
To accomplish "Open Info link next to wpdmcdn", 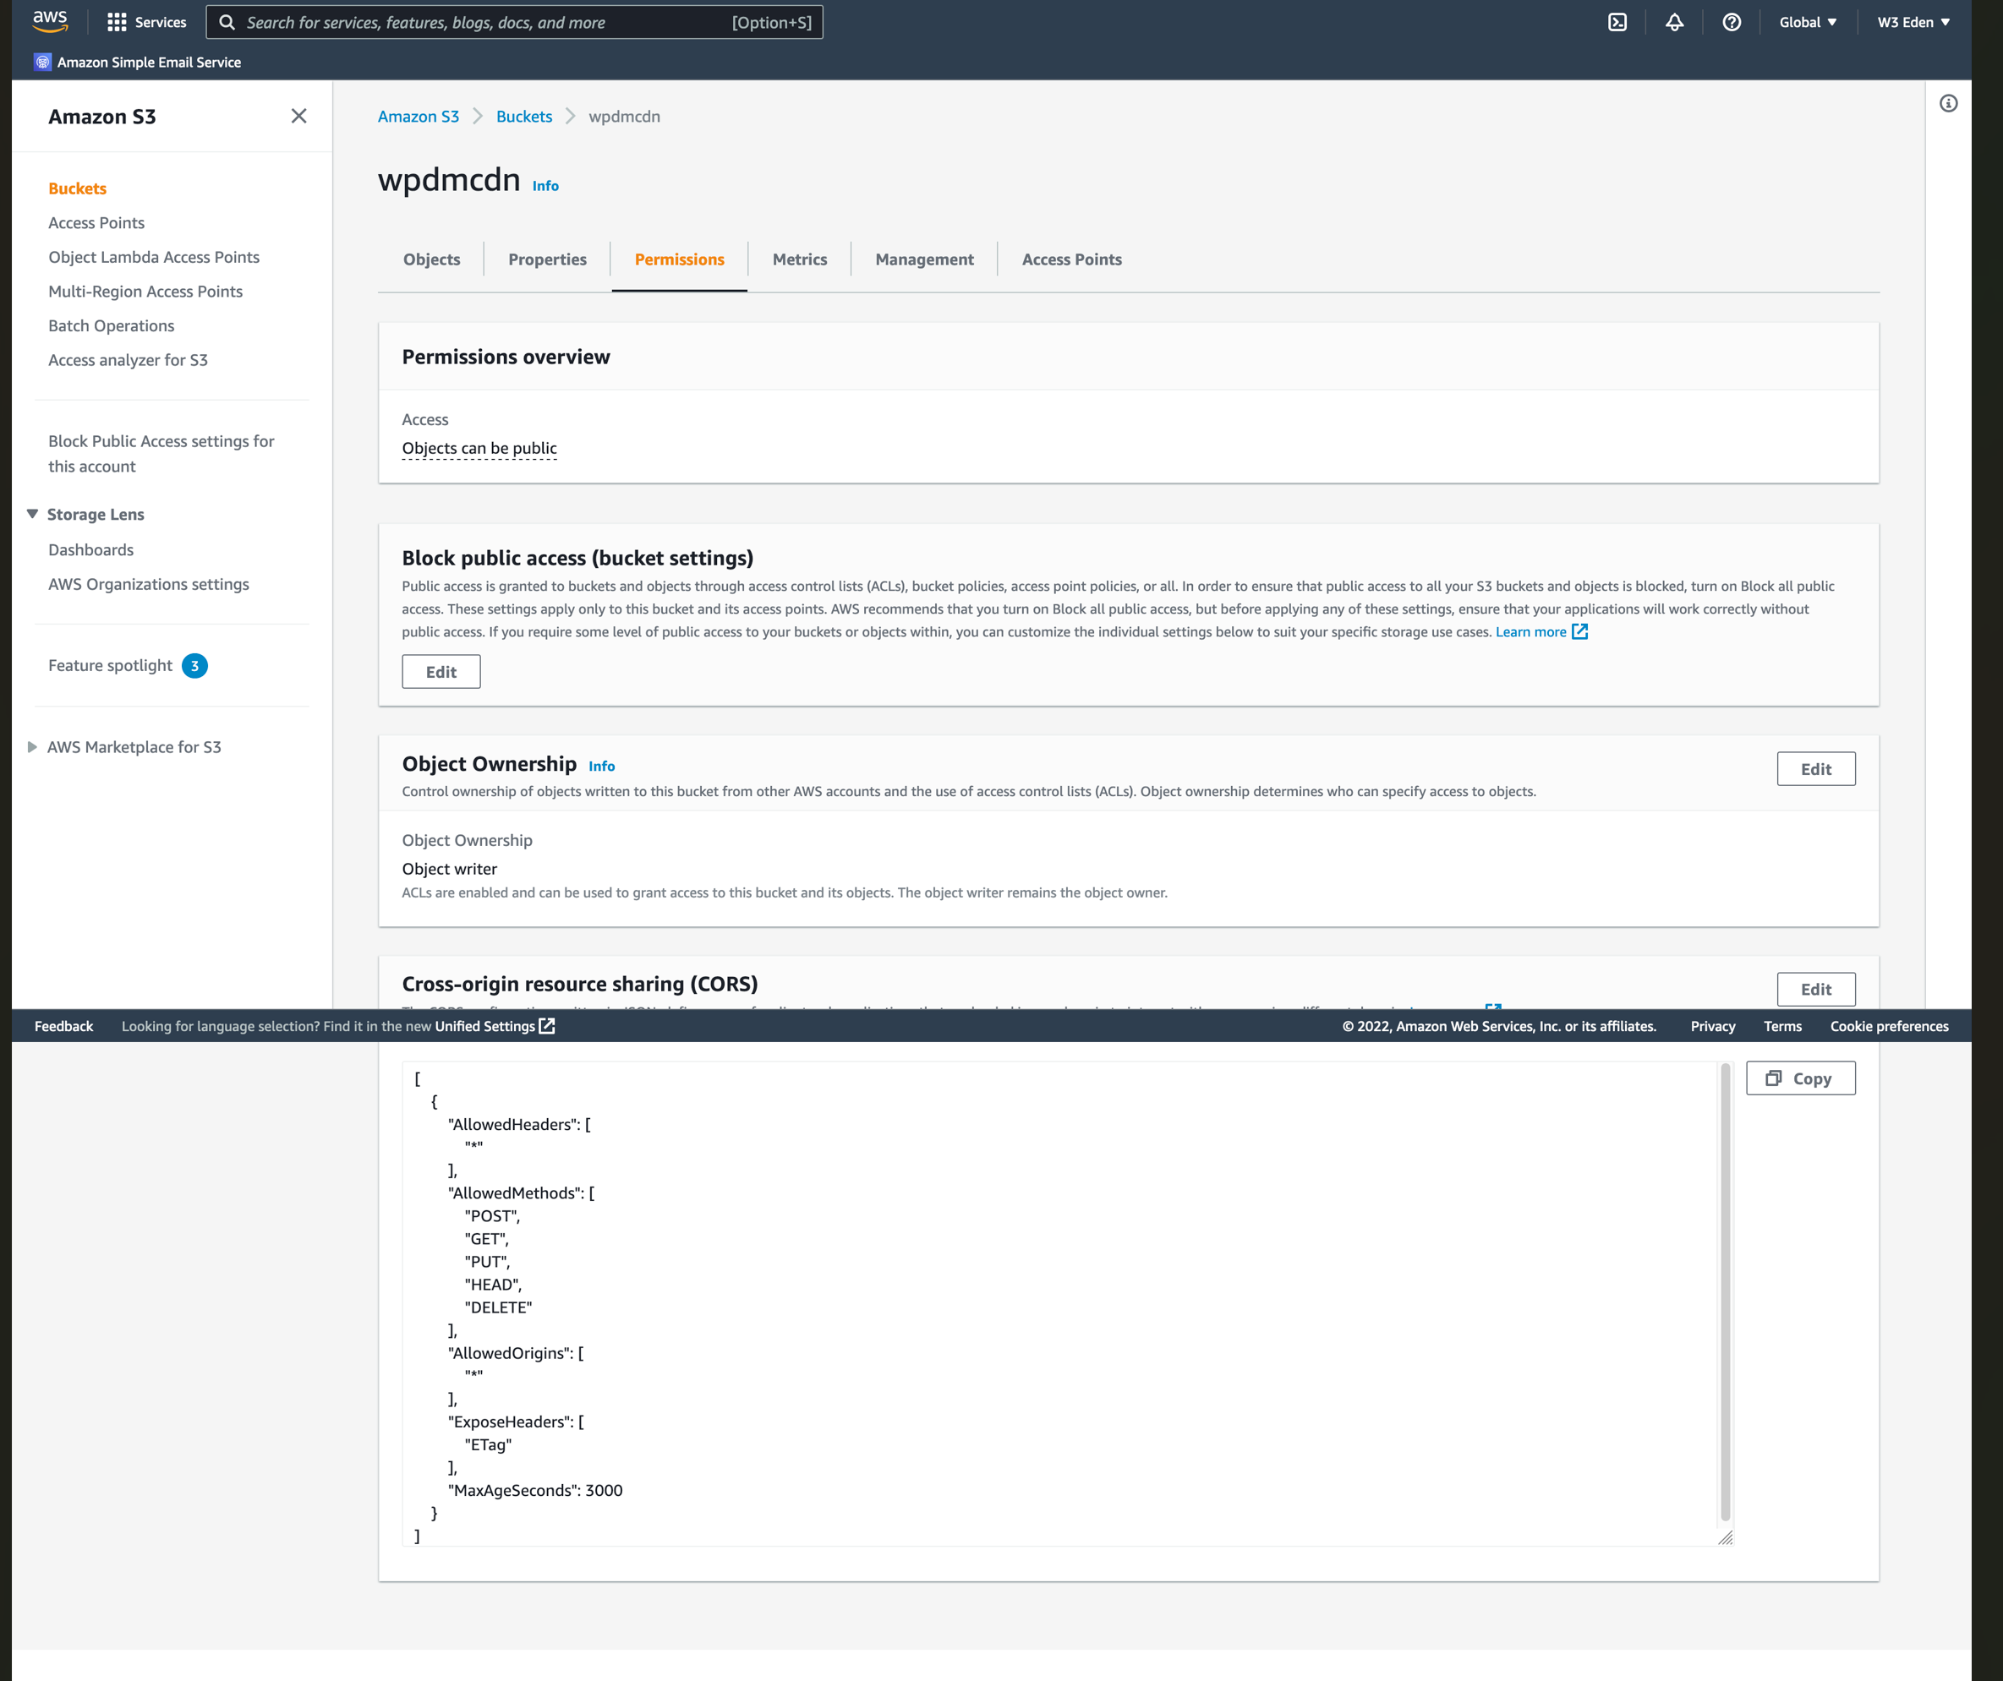I will tap(545, 186).
